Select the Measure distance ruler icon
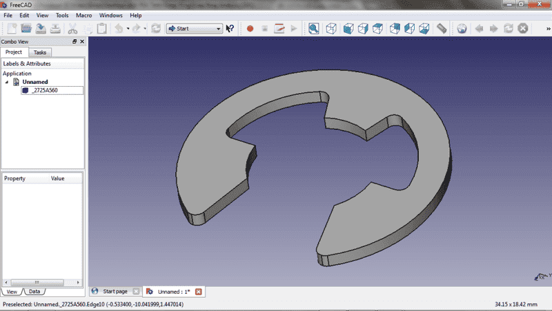 pyautogui.click(x=442, y=29)
